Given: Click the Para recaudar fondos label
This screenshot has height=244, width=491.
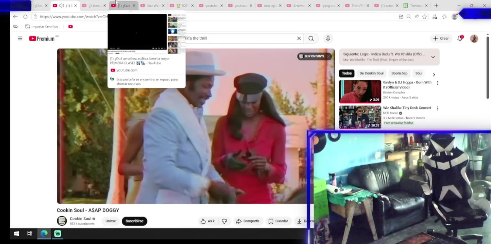Looking at the screenshot, I should click(399, 123).
